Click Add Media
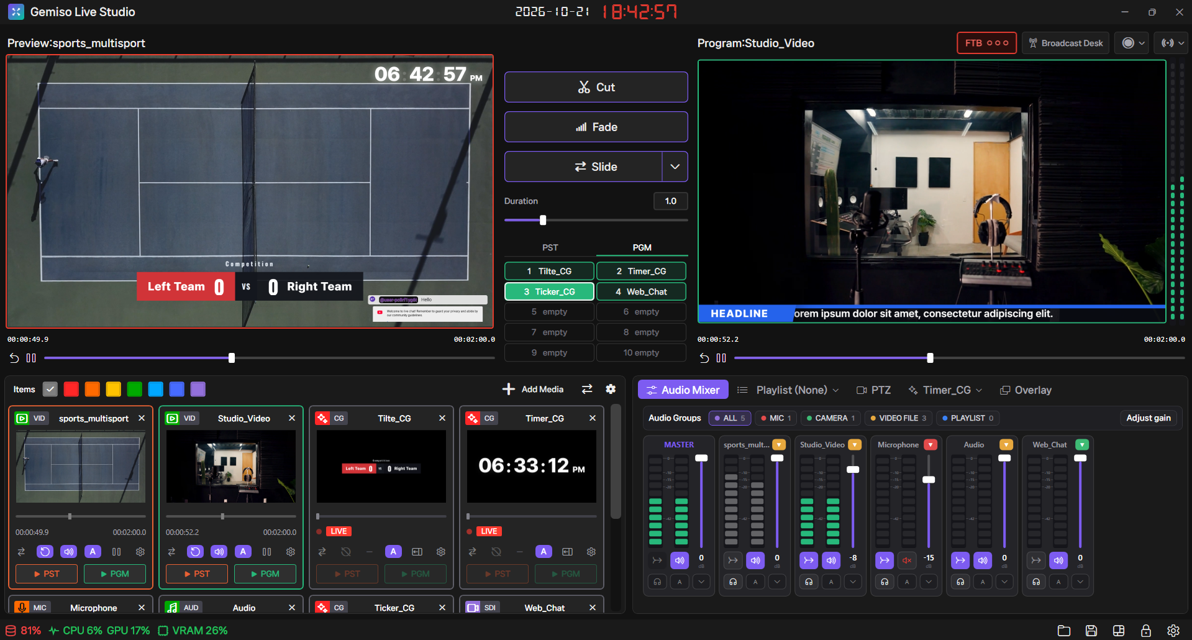1192x640 pixels. click(533, 389)
